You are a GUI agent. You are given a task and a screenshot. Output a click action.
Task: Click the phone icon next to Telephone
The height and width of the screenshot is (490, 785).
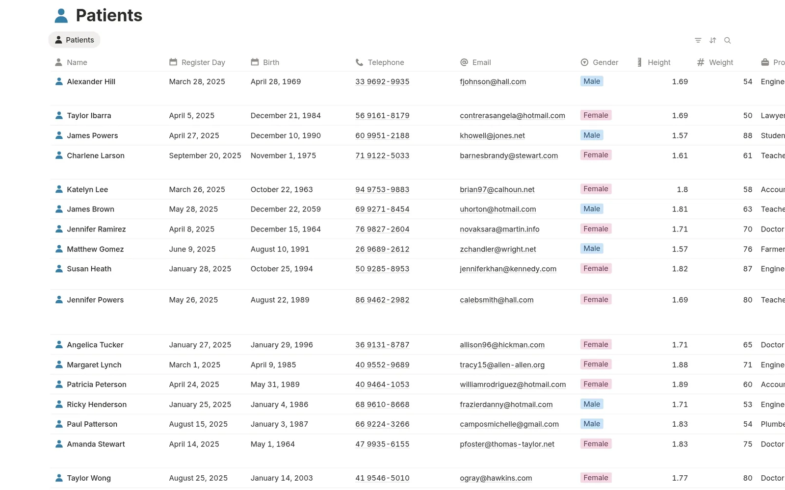coord(359,62)
